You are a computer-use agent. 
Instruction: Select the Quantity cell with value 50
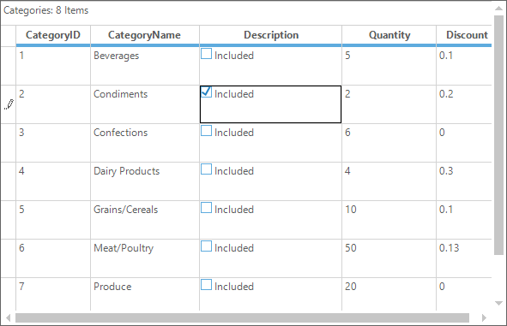389,258
